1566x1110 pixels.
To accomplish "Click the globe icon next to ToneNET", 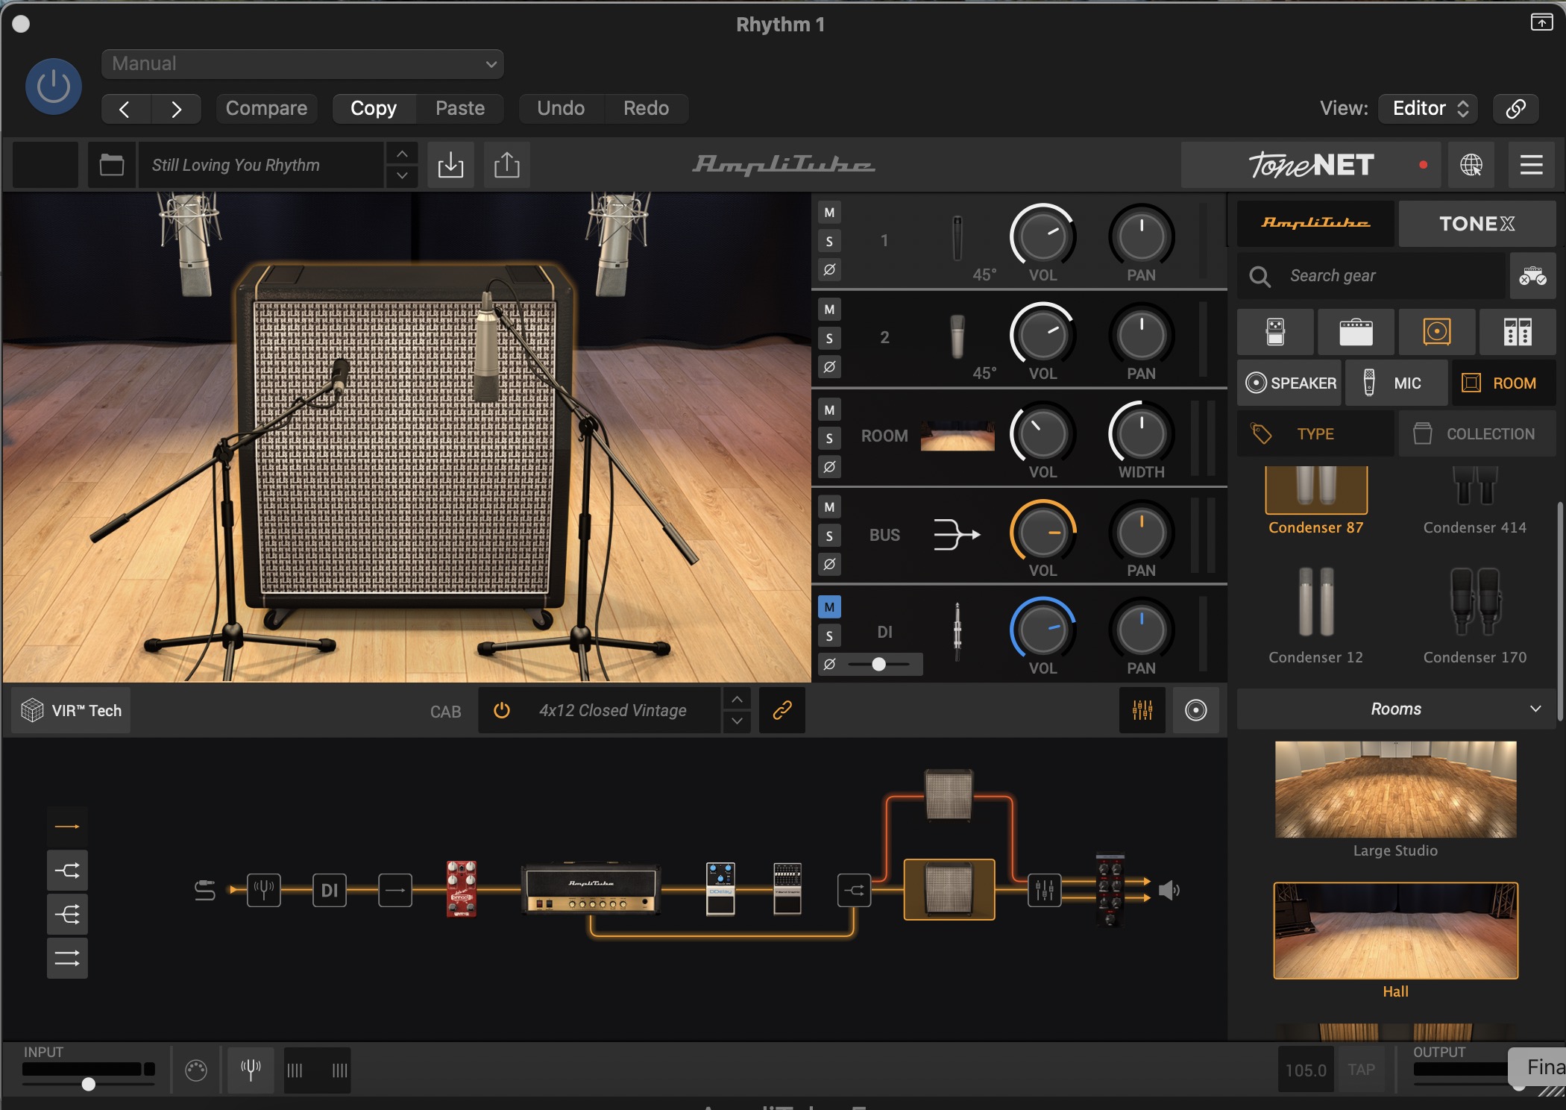I will pos(1471,165).
